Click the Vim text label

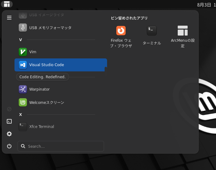coord(33,52)
